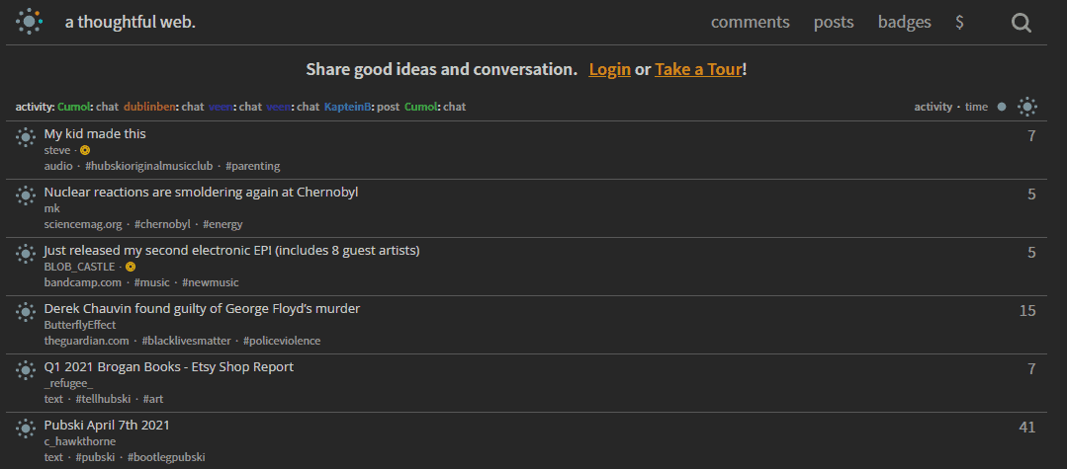Click the large wheel icon right of time filter
The height and width of the screenshot is (469, 1067).
coord(1026,107)
